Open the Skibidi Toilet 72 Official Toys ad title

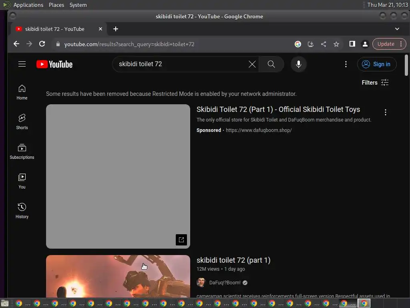(278, 109)
